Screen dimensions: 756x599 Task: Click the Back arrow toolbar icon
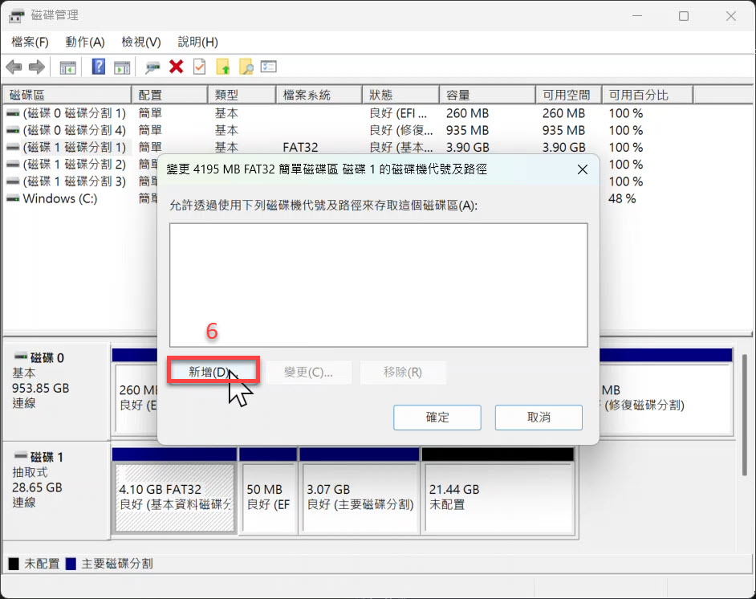[14, 67]
